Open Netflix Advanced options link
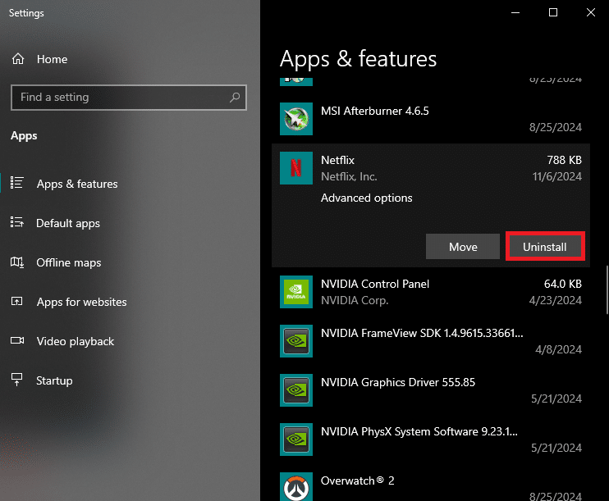Viewport: 609px width, 501px height. 366,198
